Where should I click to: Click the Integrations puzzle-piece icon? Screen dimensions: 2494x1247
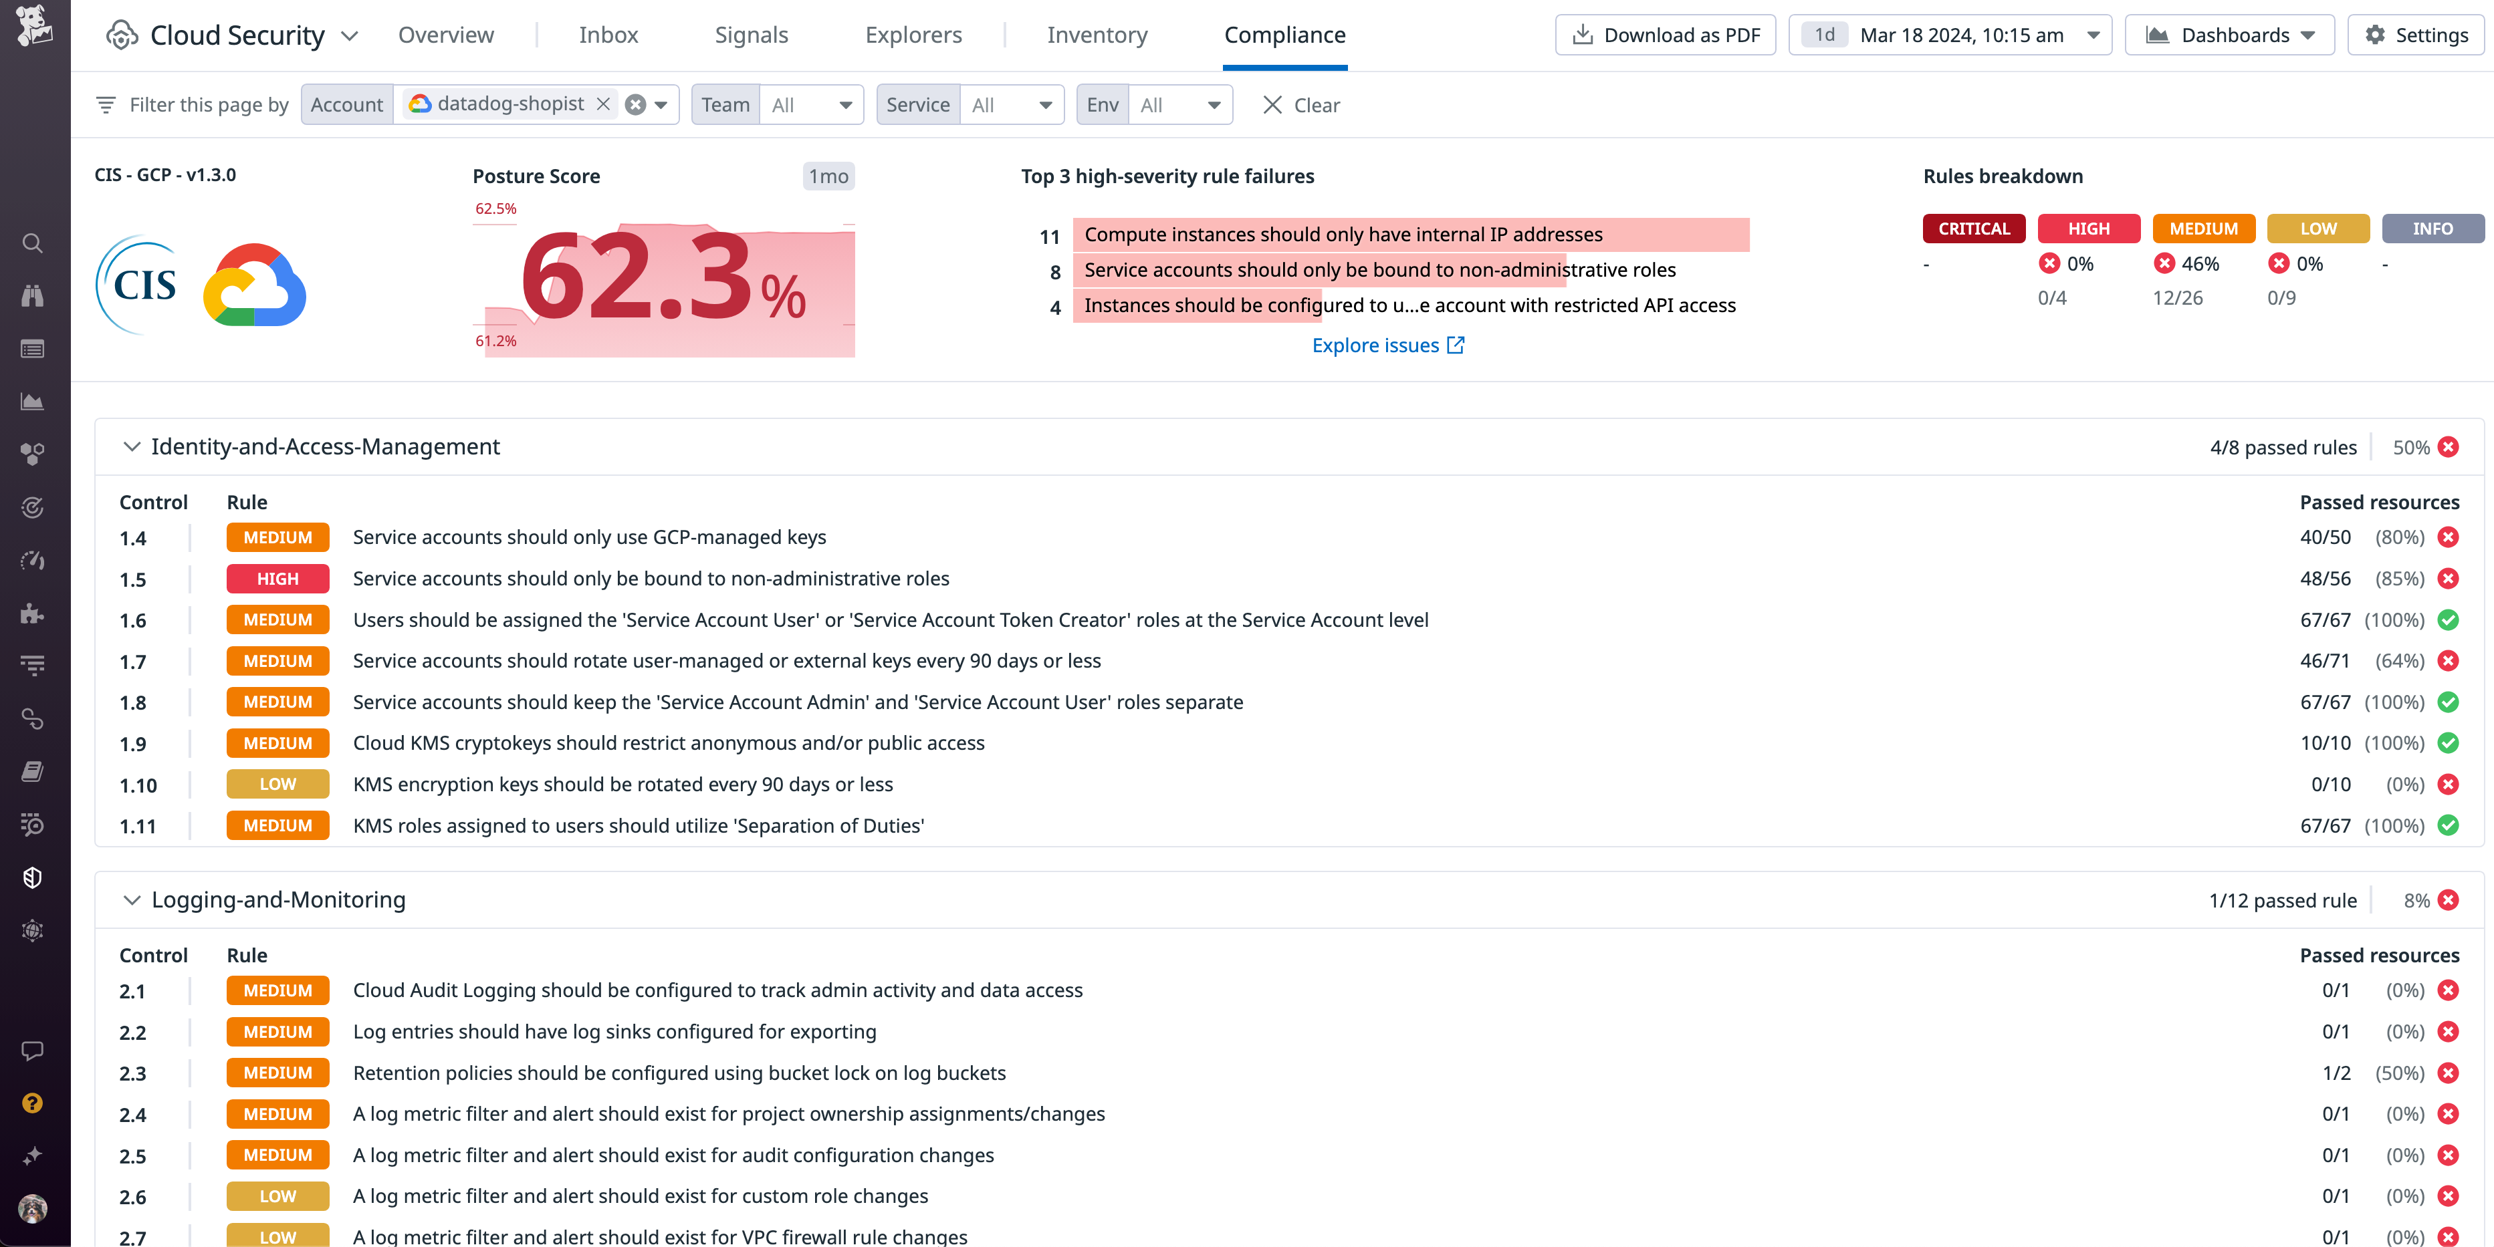[x=33, y=613]
